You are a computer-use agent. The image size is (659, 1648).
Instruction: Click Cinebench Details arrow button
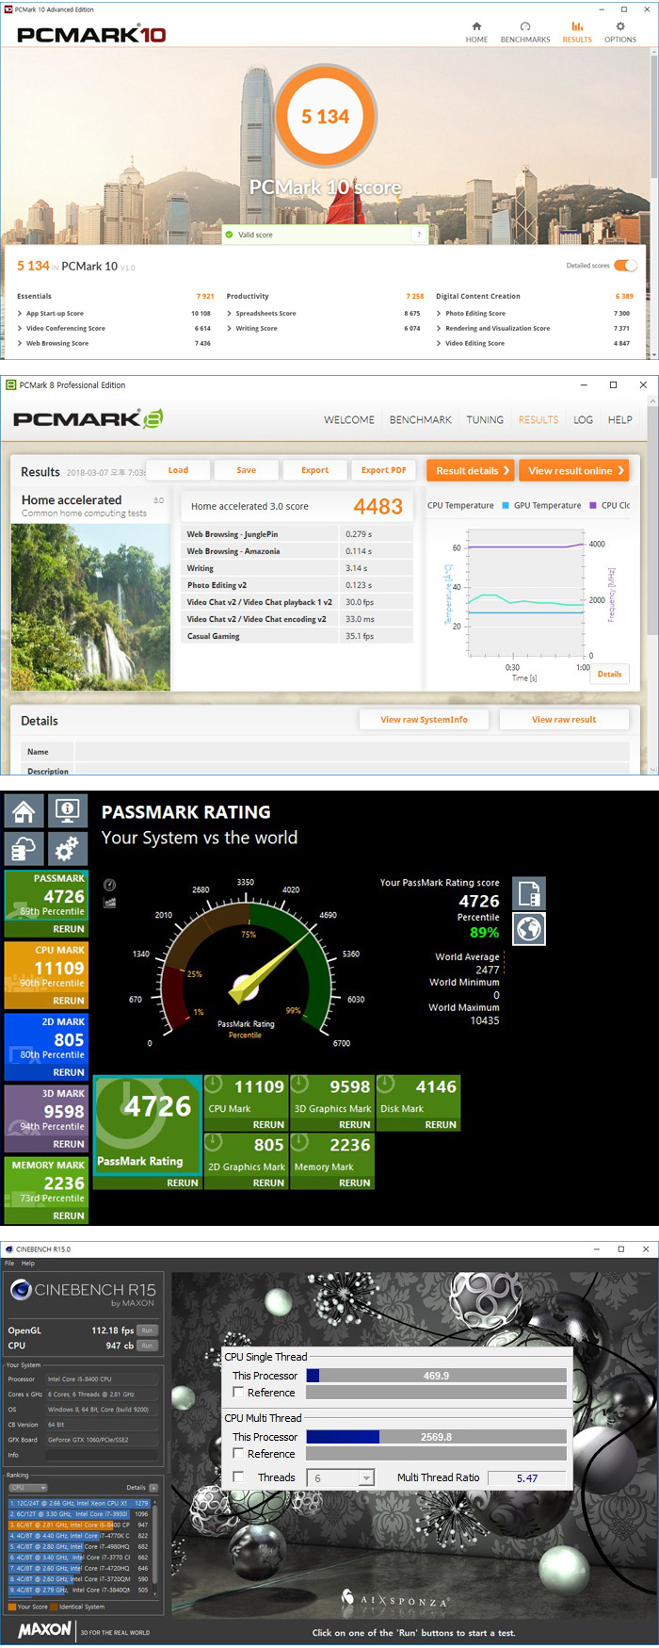pos(153,1487)
